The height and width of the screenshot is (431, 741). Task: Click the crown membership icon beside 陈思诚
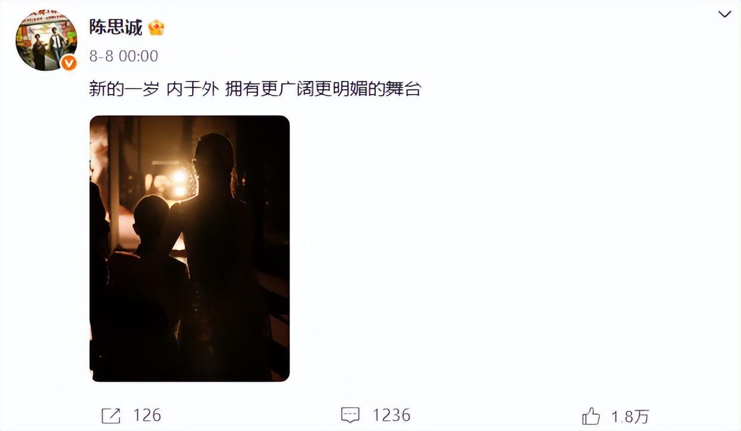point(156,27)
